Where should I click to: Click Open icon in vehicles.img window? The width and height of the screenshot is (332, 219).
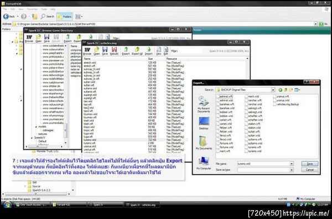coord(96,51)
